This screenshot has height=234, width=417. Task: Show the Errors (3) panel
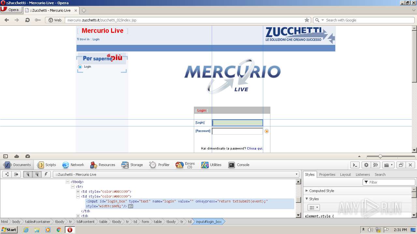(185, 165)
